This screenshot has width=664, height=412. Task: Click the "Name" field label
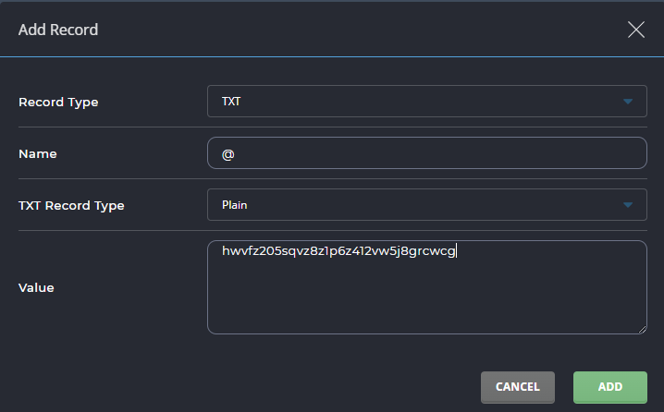(38, 154)
